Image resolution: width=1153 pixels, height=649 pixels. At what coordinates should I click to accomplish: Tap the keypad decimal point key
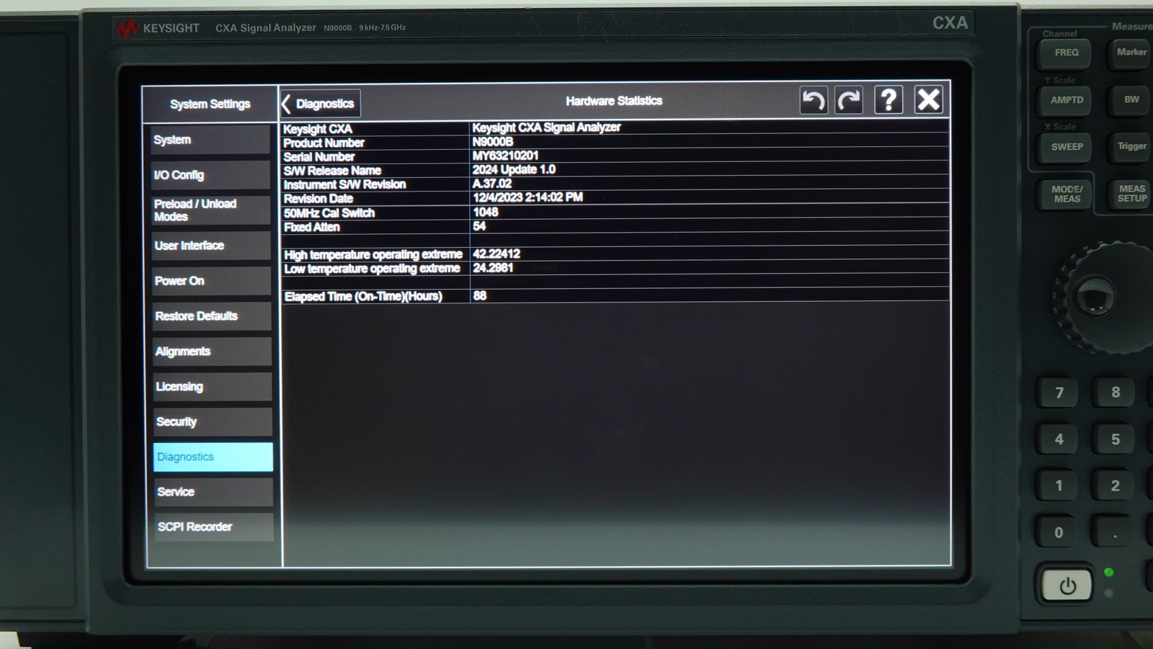[1116, 534]
